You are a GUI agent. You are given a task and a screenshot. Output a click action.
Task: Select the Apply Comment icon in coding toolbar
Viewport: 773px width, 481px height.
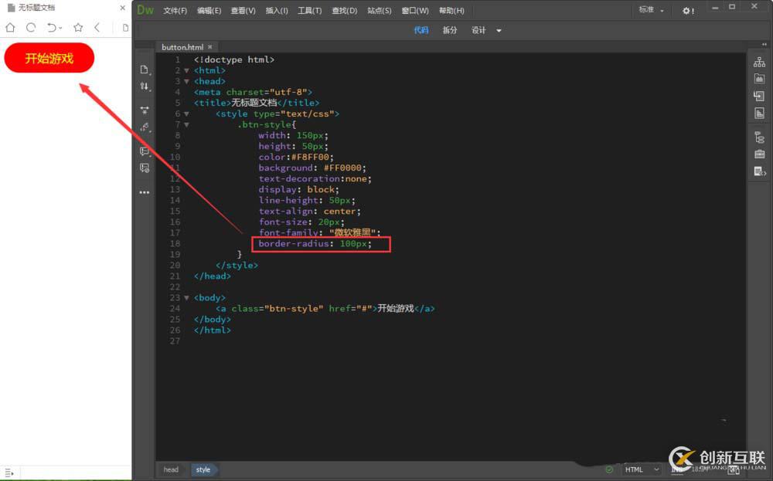point(145,151)
